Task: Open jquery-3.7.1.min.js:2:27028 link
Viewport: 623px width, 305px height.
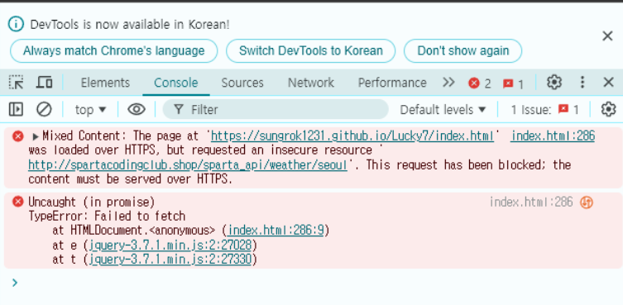Action: [x=170, y=245]
